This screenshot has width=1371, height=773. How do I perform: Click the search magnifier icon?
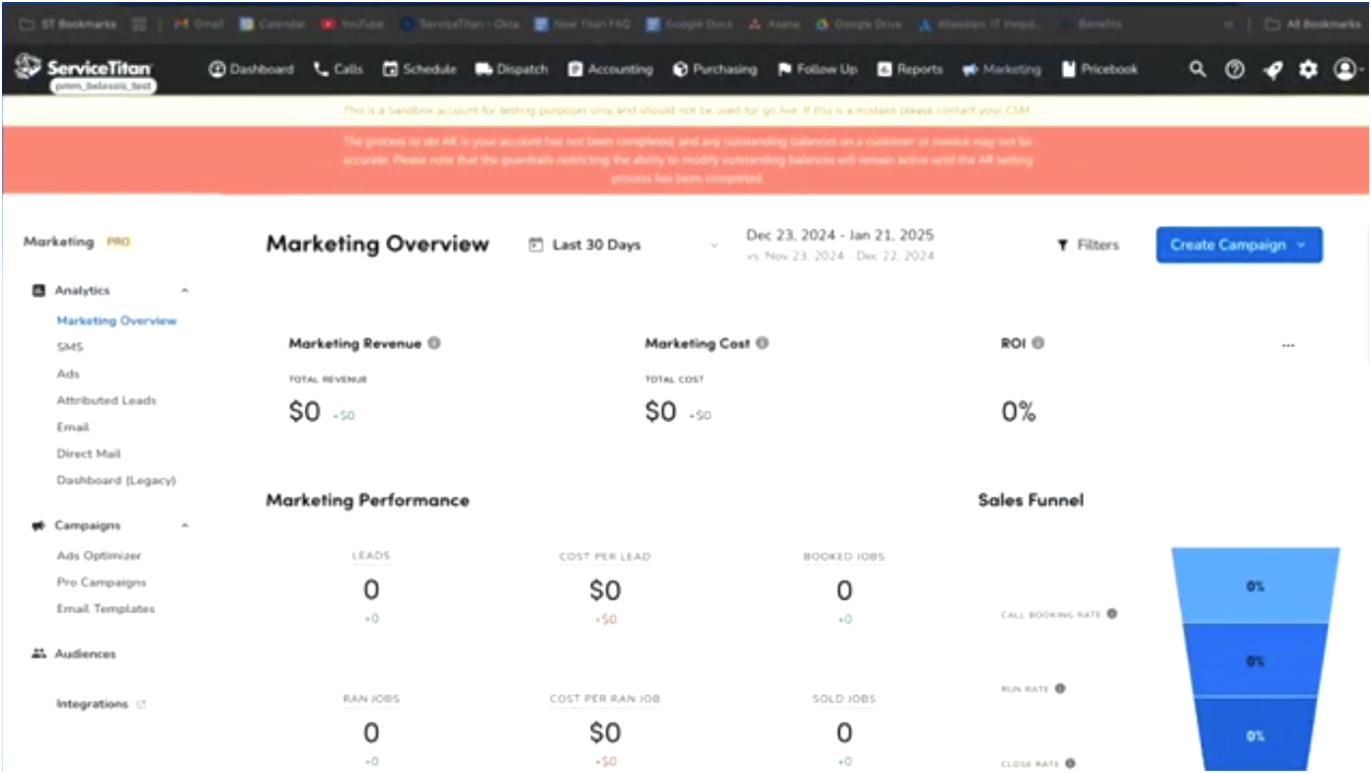tap(1197, 69)
